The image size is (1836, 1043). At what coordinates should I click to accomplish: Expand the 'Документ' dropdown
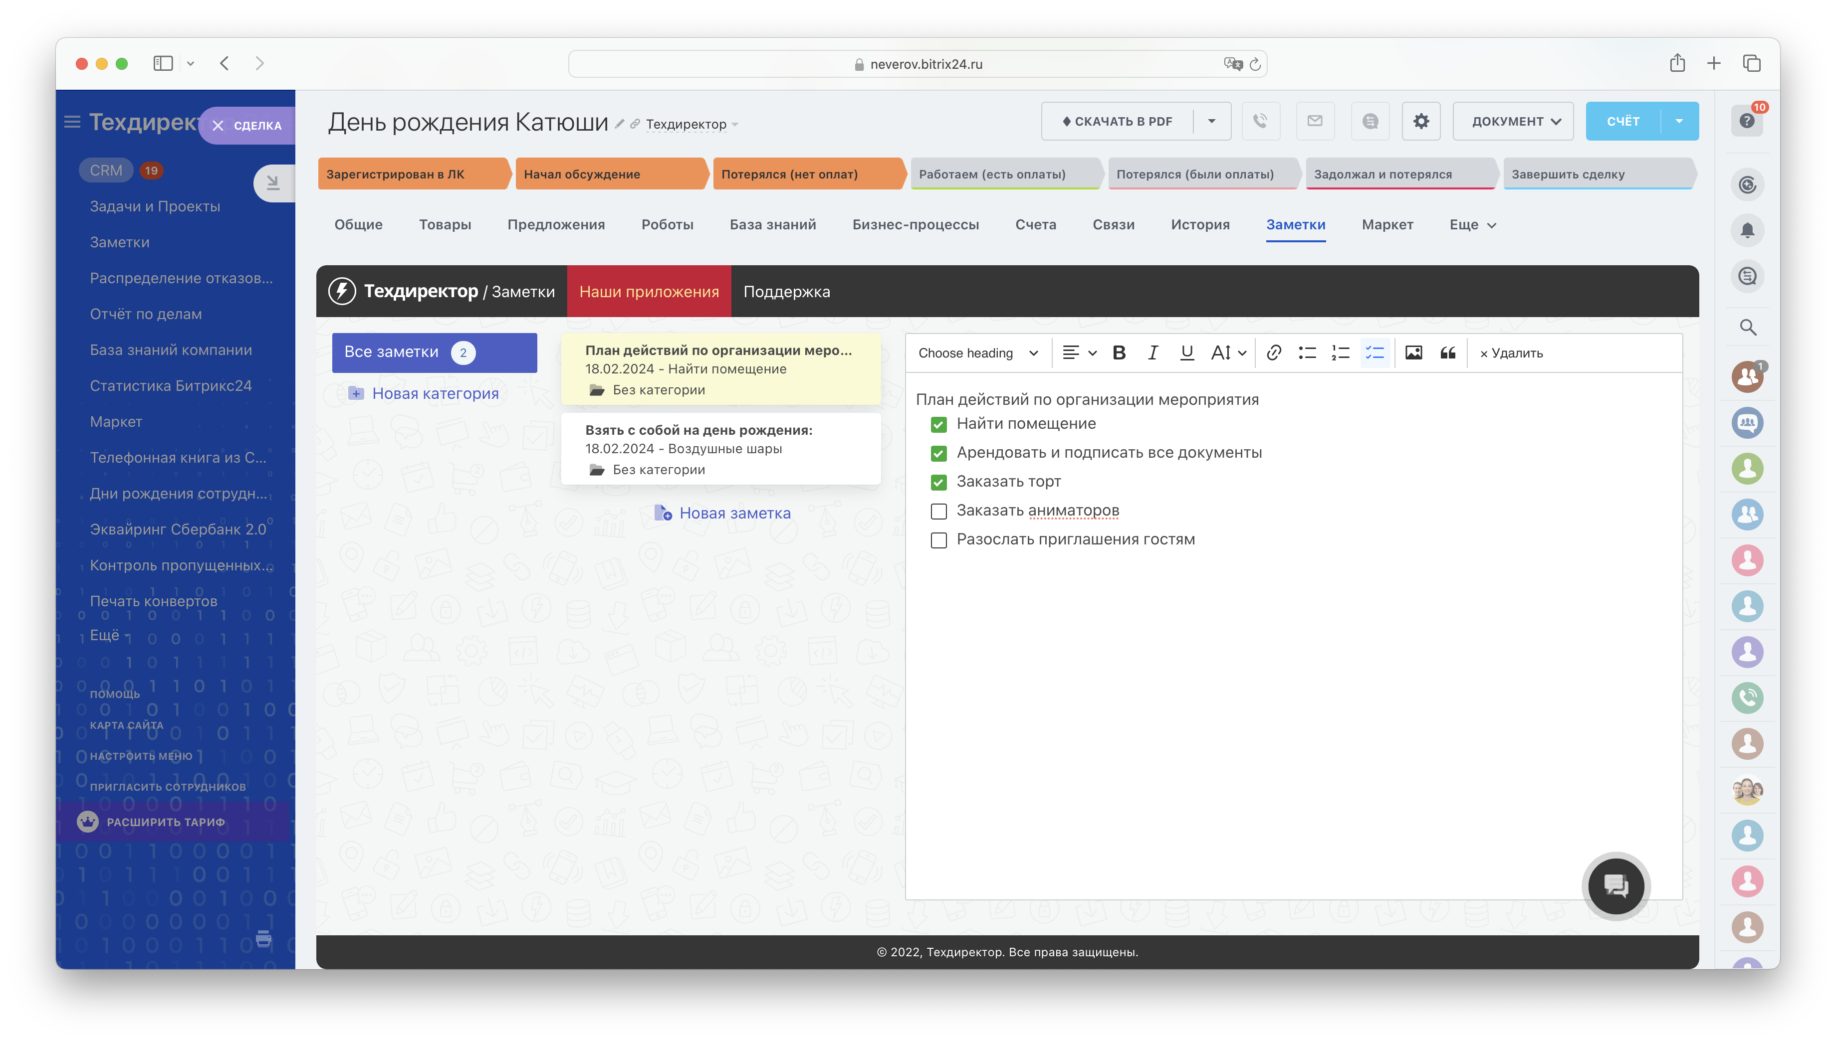[x=1513, y=121]
